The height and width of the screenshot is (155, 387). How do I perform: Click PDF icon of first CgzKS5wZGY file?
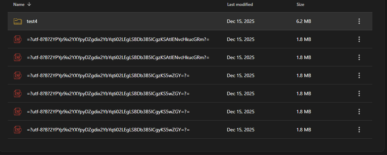coord(17,75)
